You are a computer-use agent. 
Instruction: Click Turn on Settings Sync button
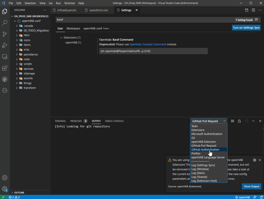point(246,28)
